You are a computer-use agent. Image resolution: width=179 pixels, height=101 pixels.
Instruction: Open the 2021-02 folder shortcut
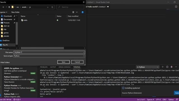(6, 26)
